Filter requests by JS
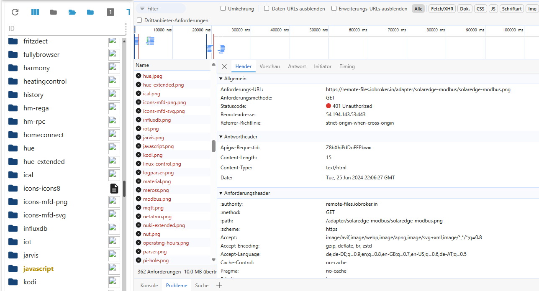 click(493, 8)
